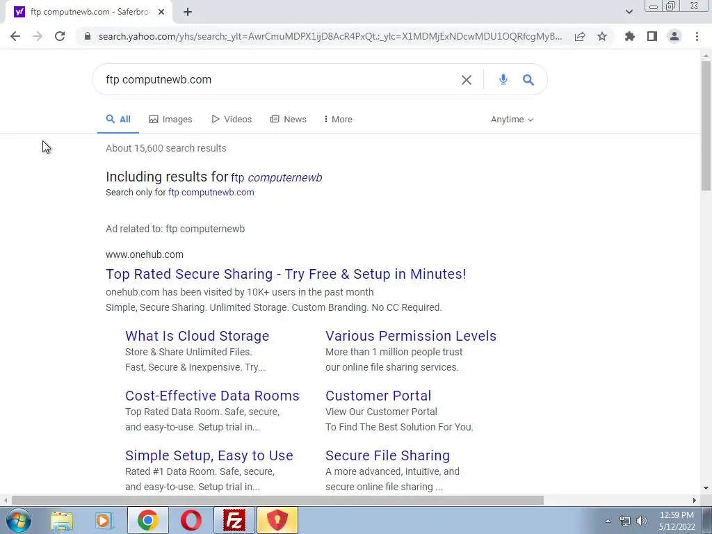Click the scroll up arrow

pyautogui.click(x=706, y=56)
